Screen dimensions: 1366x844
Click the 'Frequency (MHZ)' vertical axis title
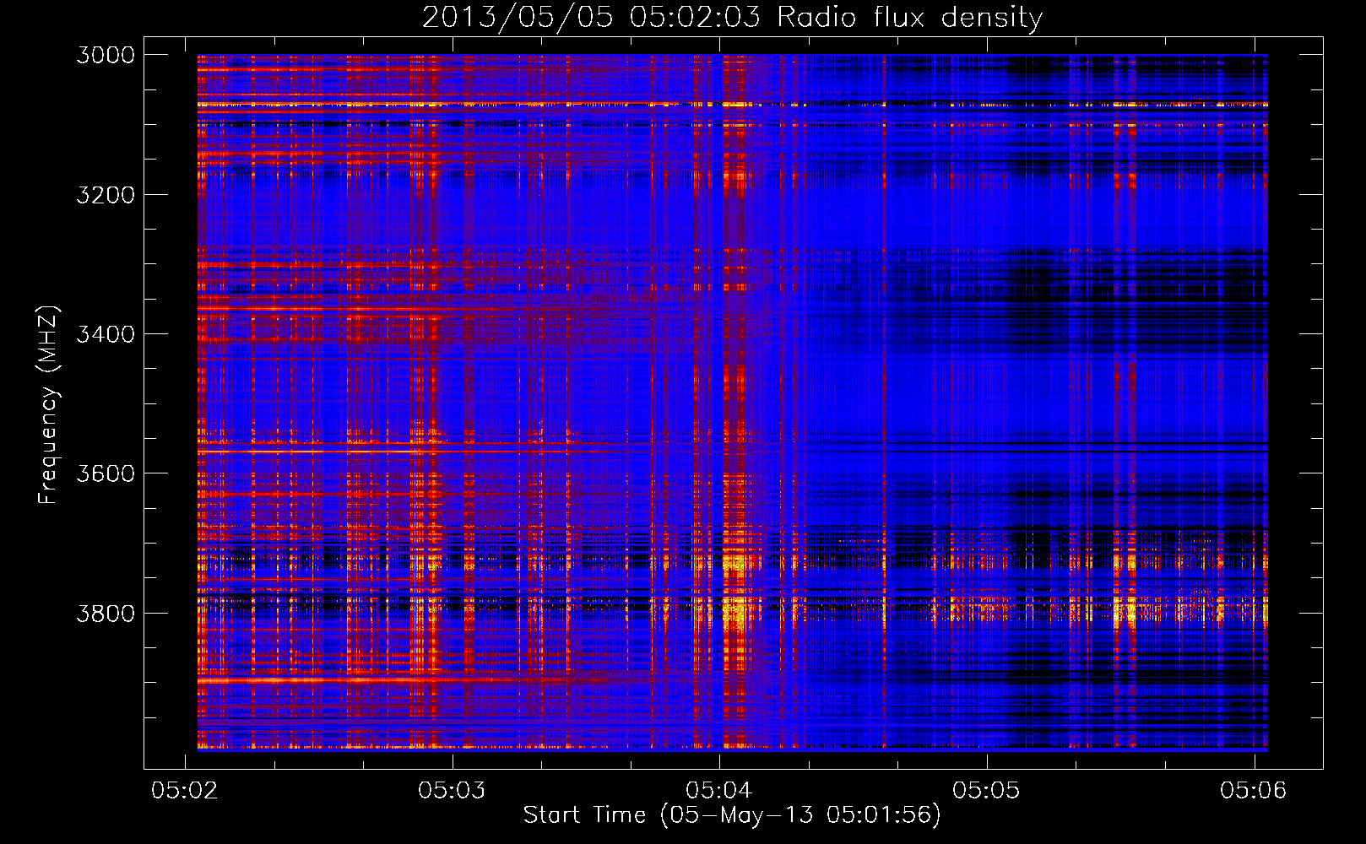tap(49, 405)
